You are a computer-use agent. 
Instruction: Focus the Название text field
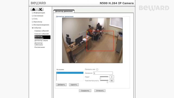point(103,73)
